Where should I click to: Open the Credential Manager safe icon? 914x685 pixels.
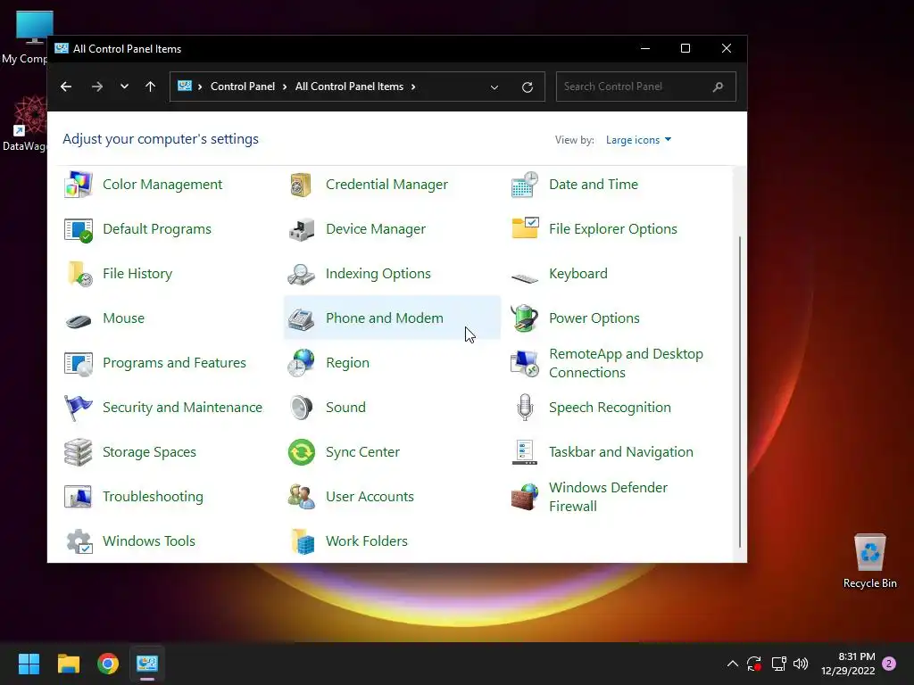tap(302, 185)
